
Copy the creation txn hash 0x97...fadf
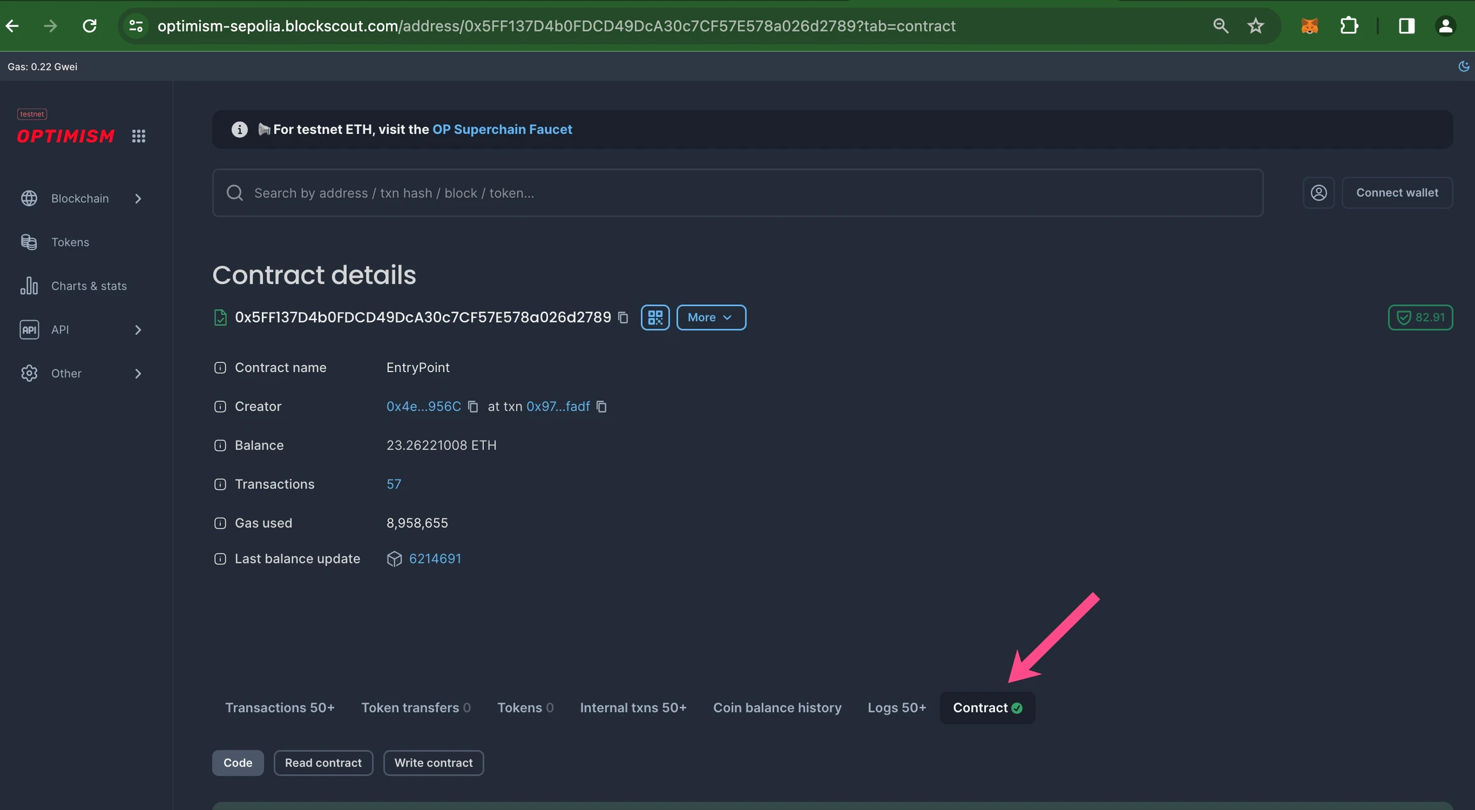601,407
